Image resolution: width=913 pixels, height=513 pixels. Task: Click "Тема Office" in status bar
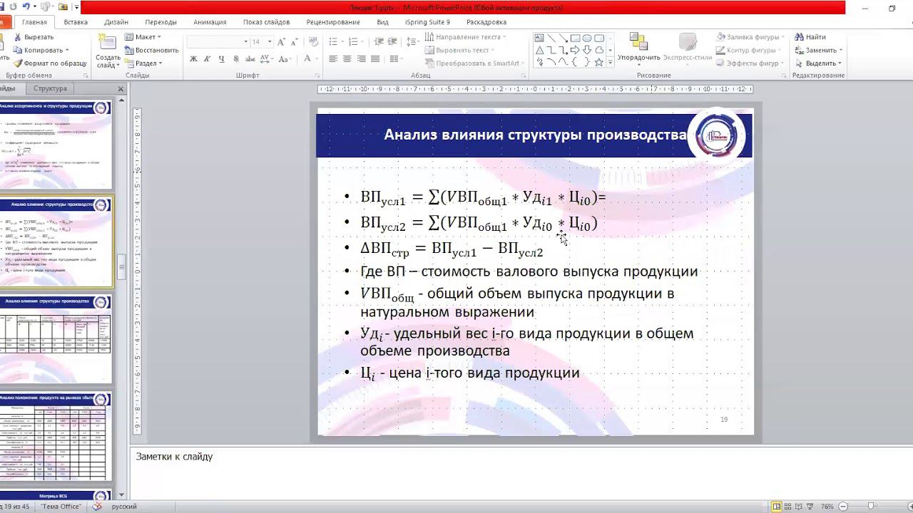click(60, 507)
